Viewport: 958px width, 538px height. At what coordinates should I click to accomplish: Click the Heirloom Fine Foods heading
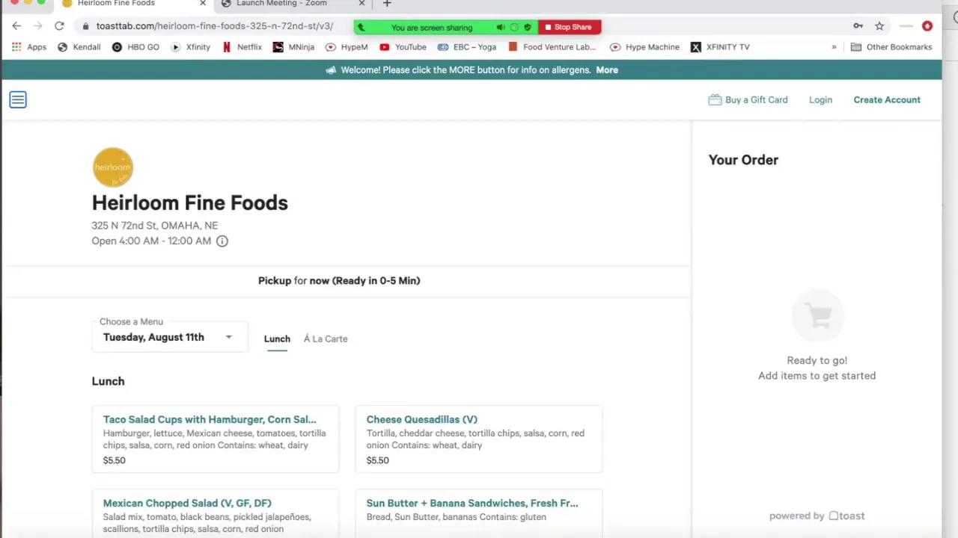point(189,203)
